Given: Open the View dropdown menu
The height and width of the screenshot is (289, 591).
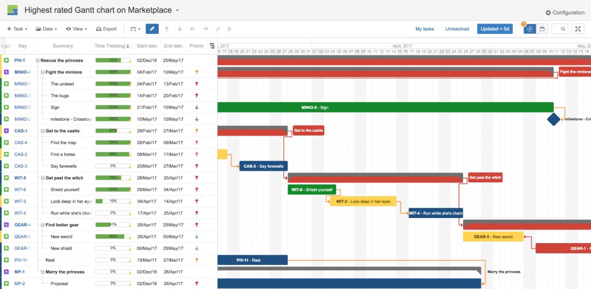Looking at the screenshot, I should (77, 29).
